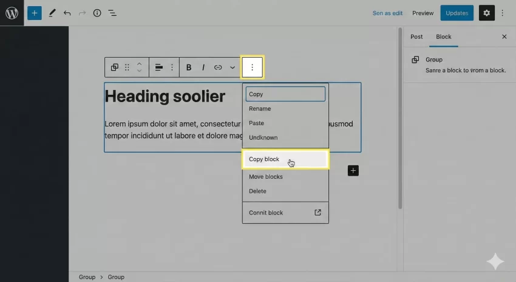The height and width of the screenshot is (282, 516).
Task: Click the Redo arrow
Action: (83, 13)
